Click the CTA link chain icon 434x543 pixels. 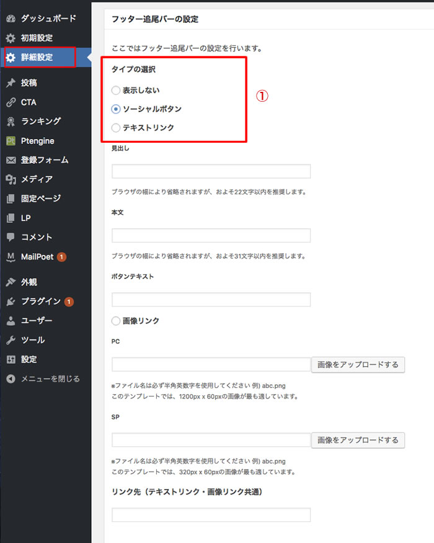[11, 102]
